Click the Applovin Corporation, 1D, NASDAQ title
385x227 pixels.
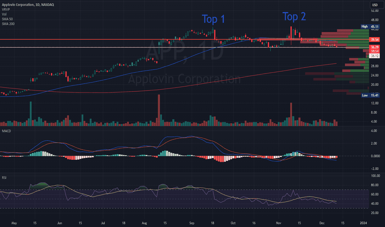pyautogui.click(x=28, y=5)
